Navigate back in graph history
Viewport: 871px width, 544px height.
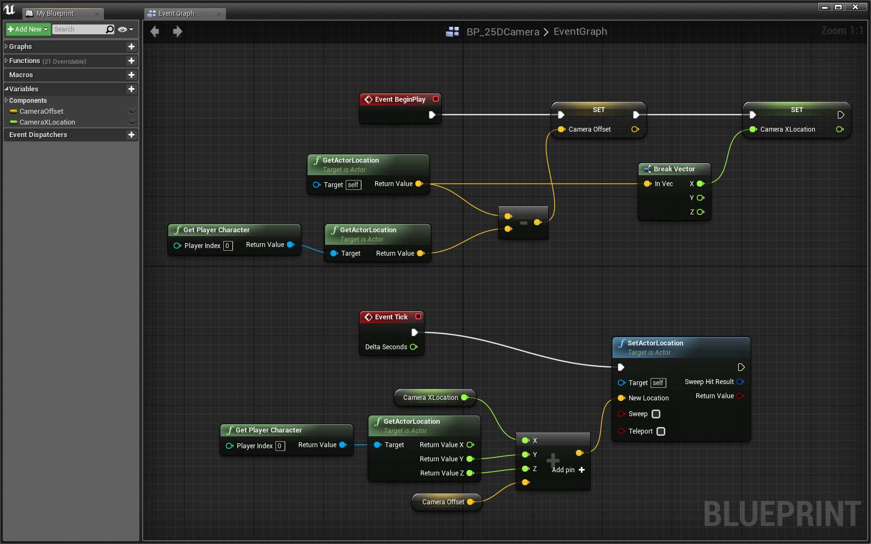[x=155, y=32]
